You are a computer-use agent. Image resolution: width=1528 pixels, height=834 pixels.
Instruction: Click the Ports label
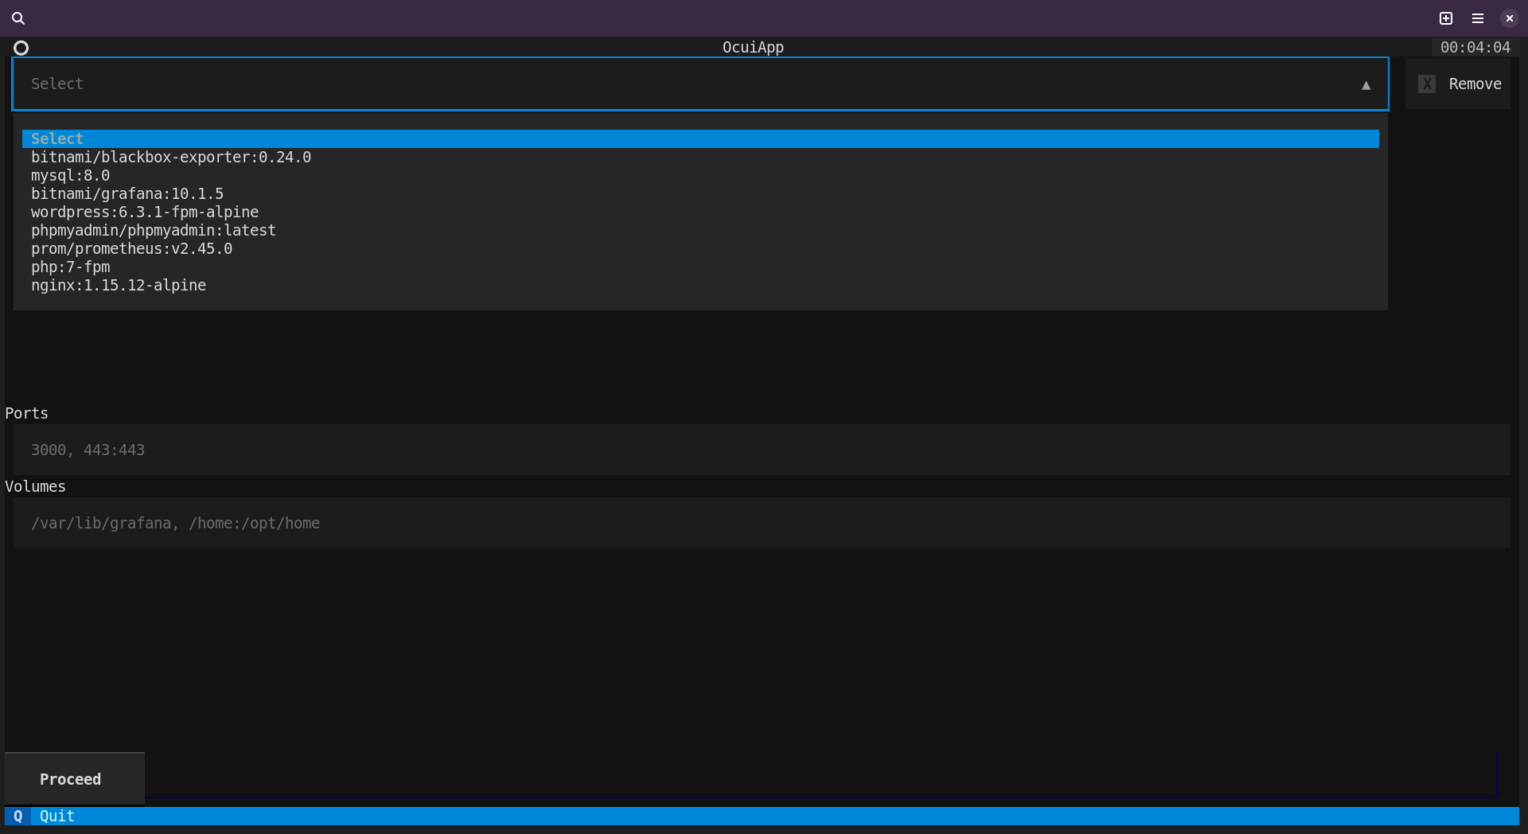[x=26, y=413]
